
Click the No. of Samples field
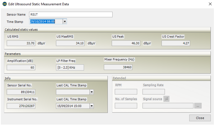tap(126, 106)
